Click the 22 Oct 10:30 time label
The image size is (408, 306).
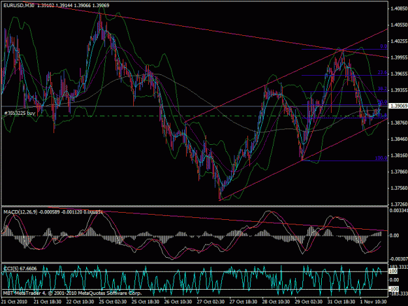(80, 302)
